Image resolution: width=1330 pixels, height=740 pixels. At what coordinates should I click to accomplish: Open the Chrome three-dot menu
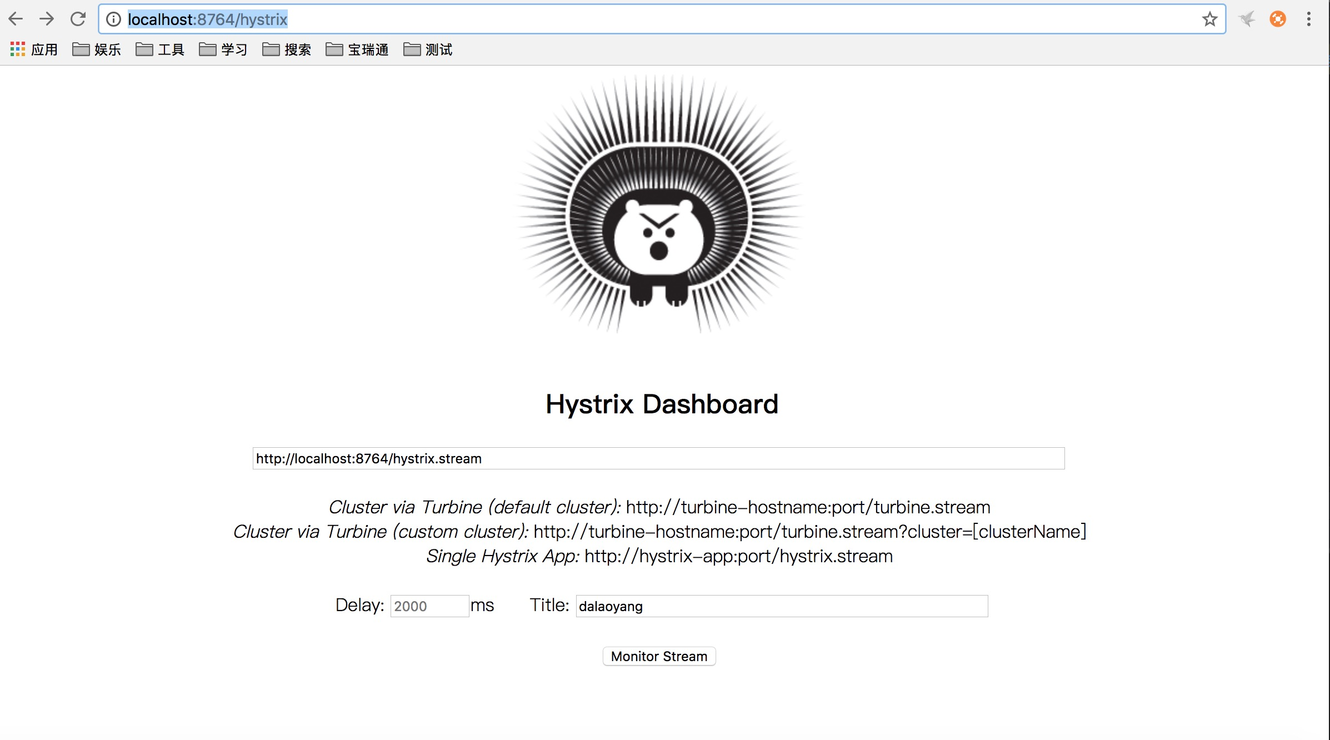point(1309,19)
